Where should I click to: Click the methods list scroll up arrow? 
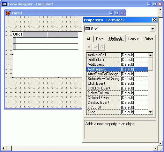150,55
